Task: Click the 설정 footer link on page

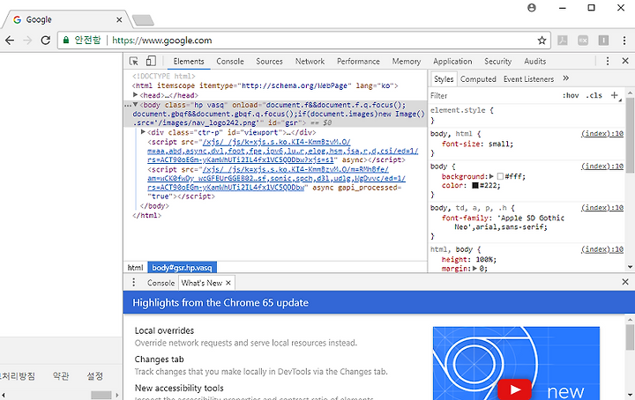Action: tap(94, 376)
